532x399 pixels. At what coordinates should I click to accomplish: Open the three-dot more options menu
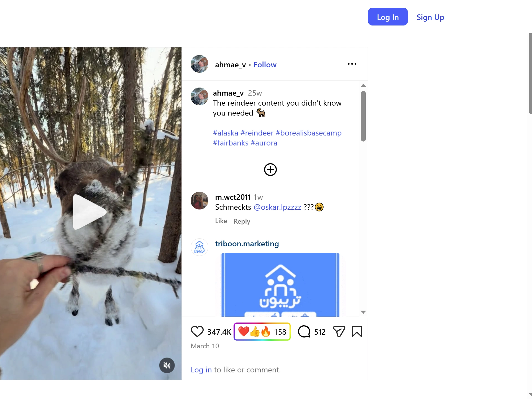352,64
